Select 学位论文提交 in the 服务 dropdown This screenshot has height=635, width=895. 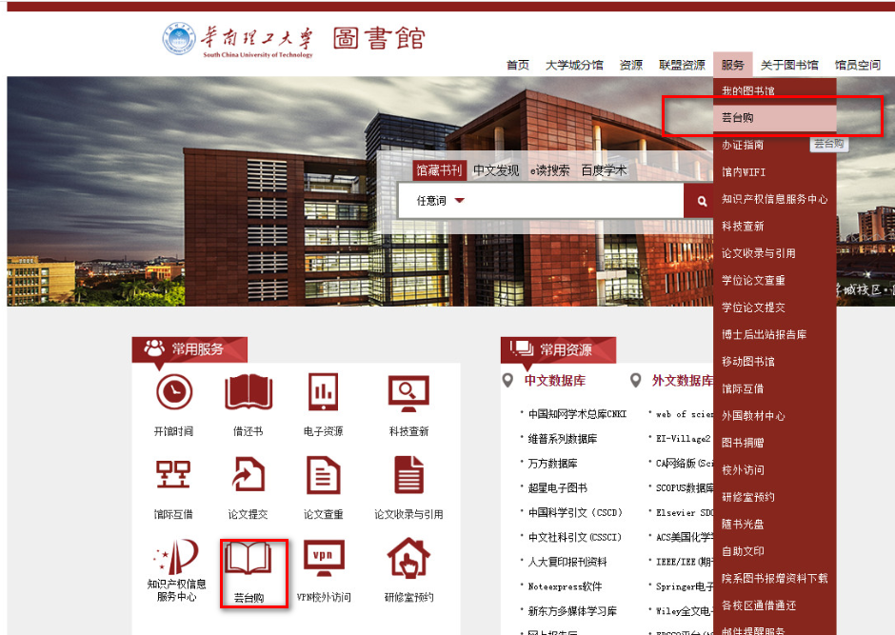775,308
